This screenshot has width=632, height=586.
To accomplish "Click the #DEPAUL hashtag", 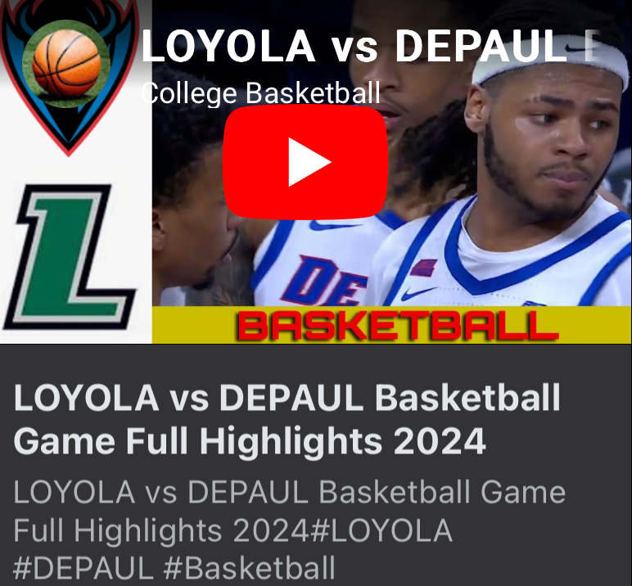I will (83, 568).
